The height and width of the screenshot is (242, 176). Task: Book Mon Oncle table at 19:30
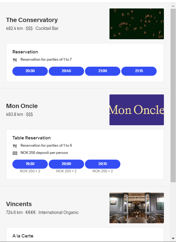[x=30, y=164]
